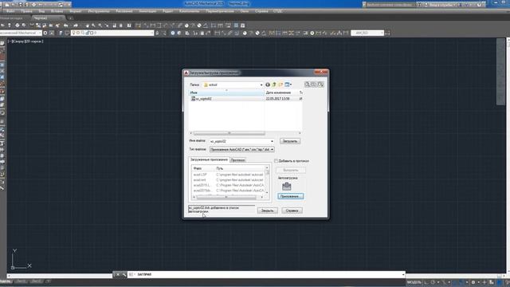Go up one folder level in dialog
This screenshot has height=287, width=510.
(274, 85)
